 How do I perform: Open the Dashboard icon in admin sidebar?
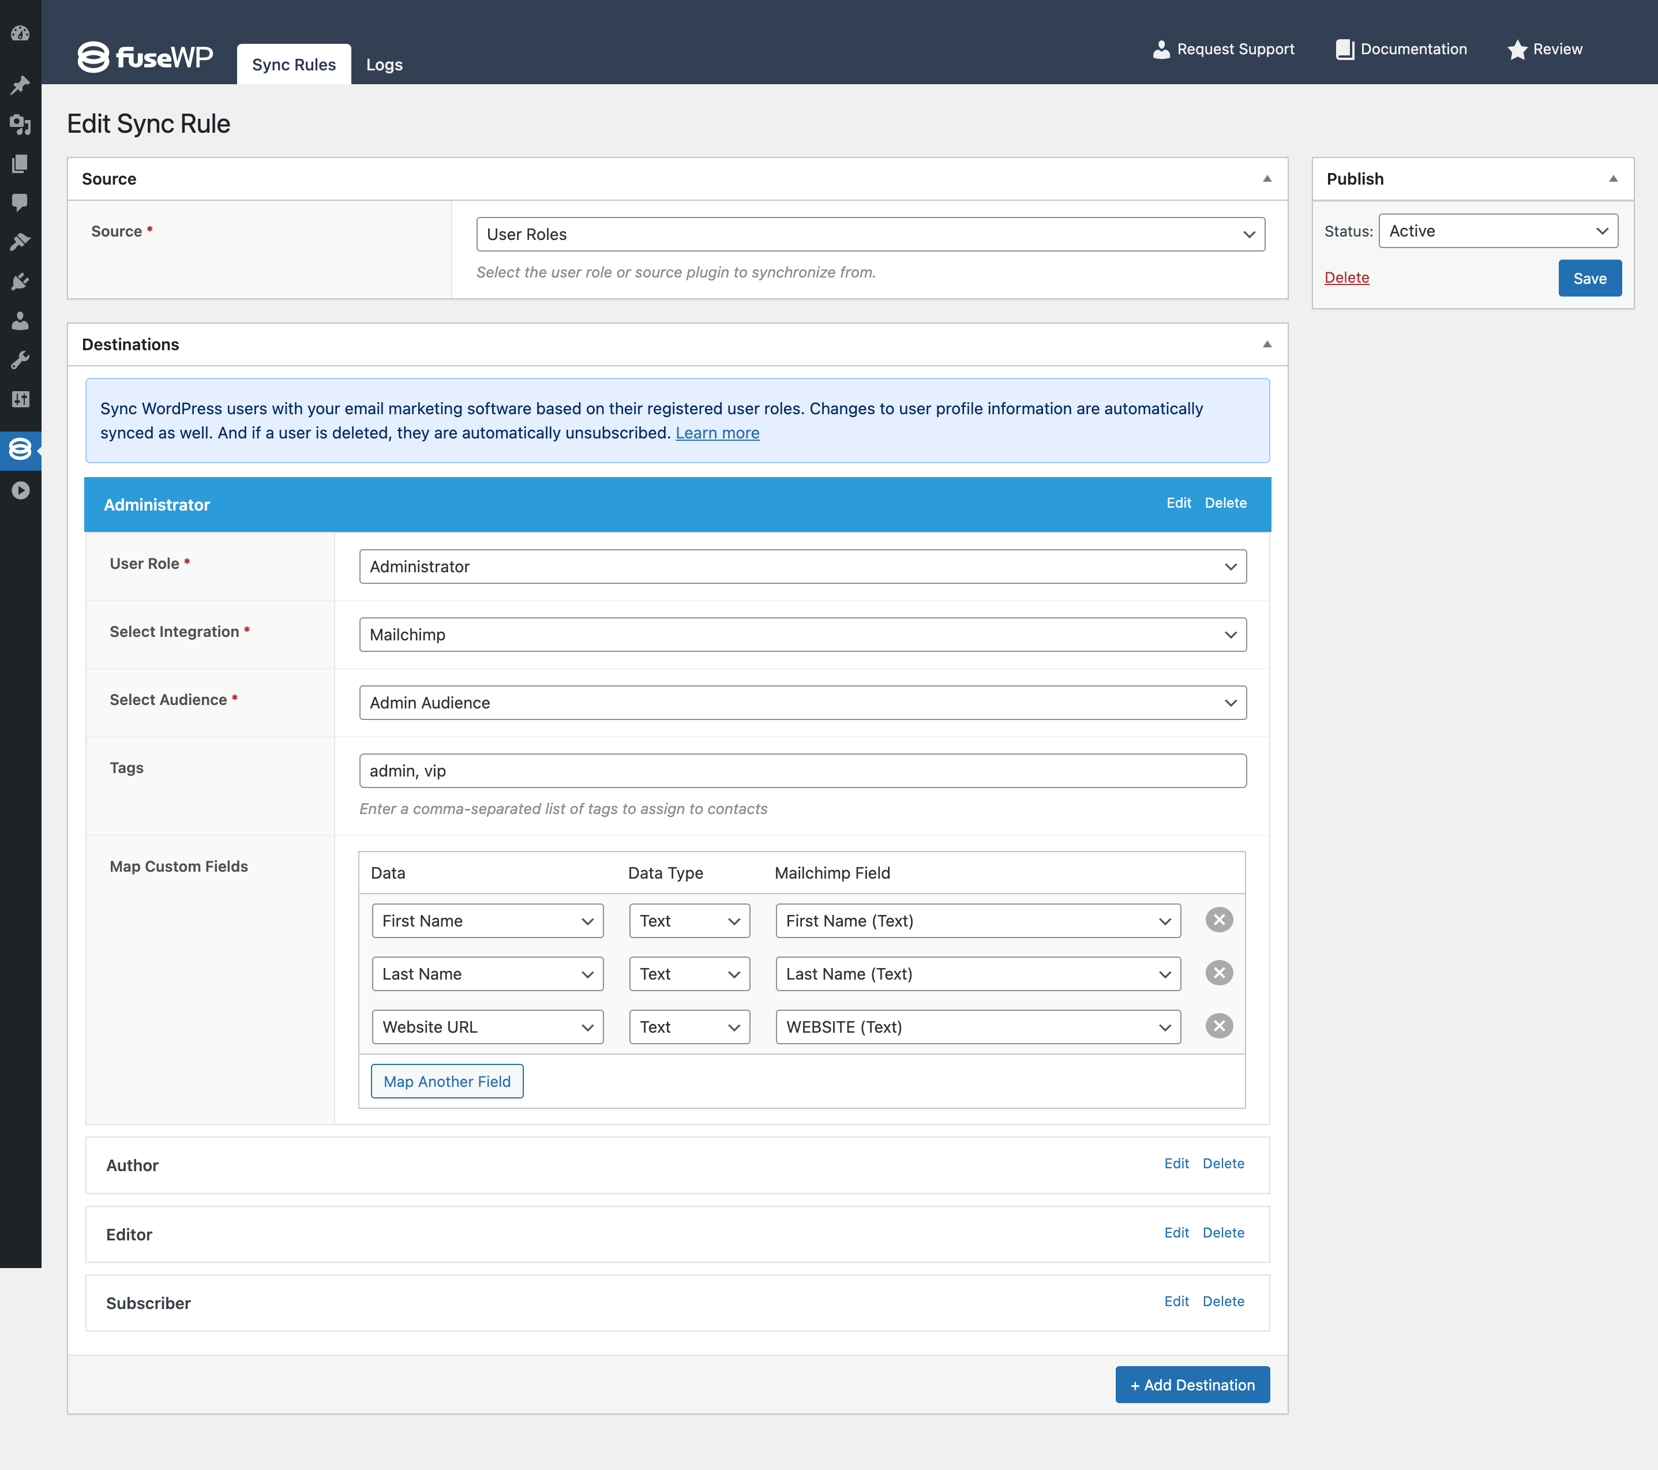(x=20, y=33)
